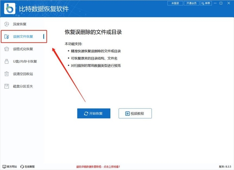This screenshot has height=170, width=234.
Task: Click the Bit Data Recovery logo icon
Action: [x=10, y=9]
